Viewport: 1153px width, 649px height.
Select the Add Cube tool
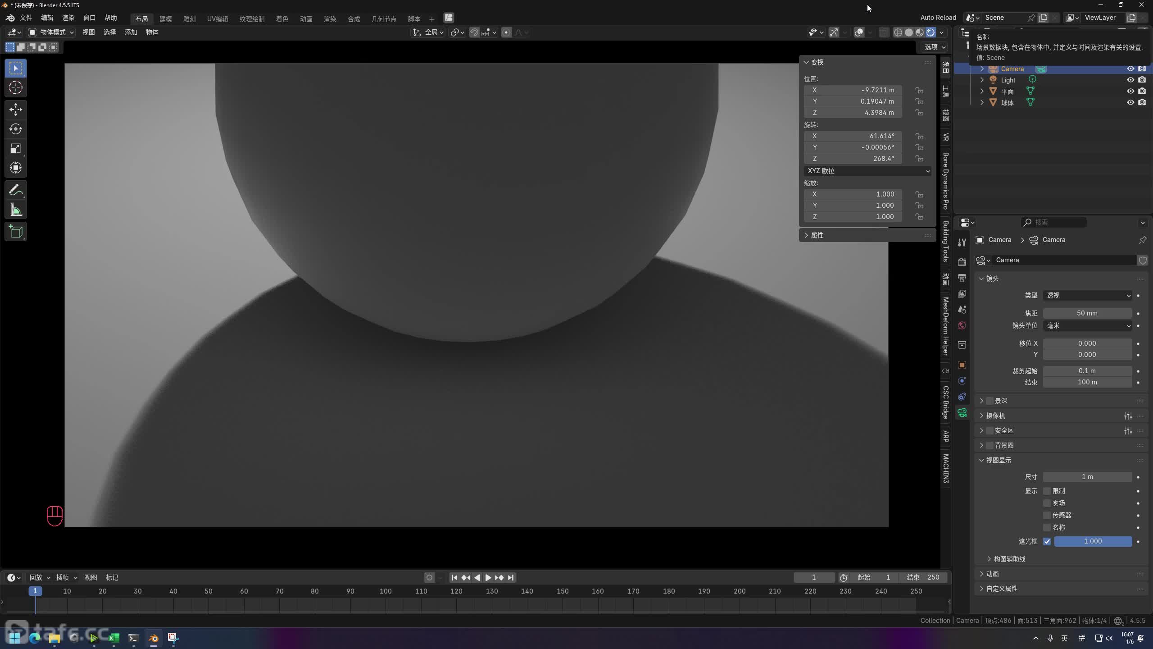[x=16, y=232]
